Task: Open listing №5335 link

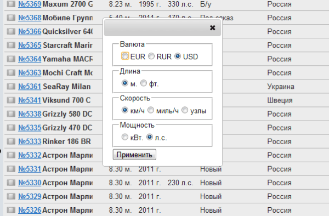Action: (30, 128)
